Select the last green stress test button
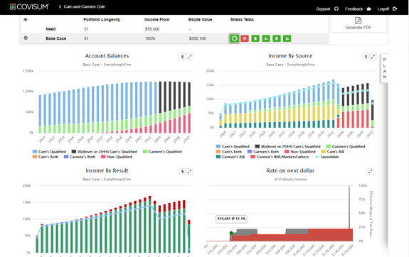The image size is (409, 257). click(287, 38)
